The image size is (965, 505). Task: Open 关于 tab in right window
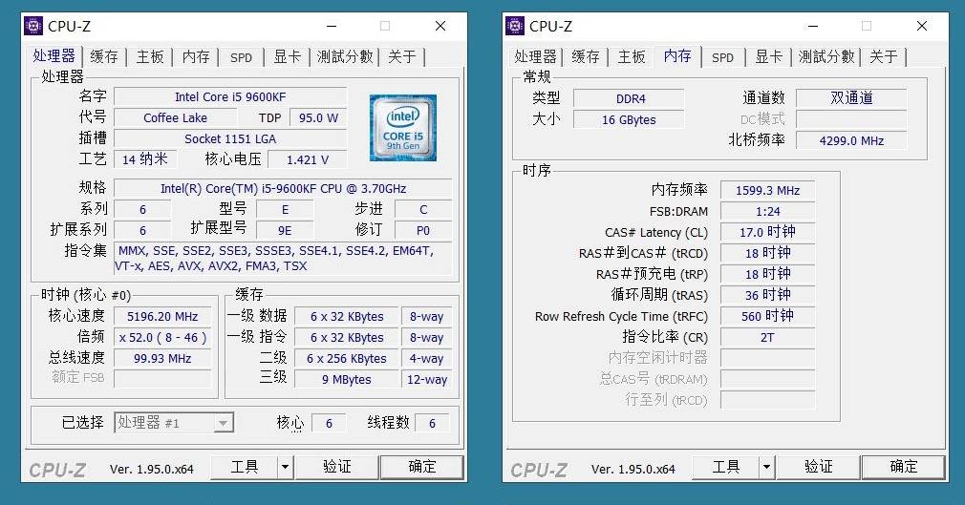pyautogui.click(x=884, y=56)
